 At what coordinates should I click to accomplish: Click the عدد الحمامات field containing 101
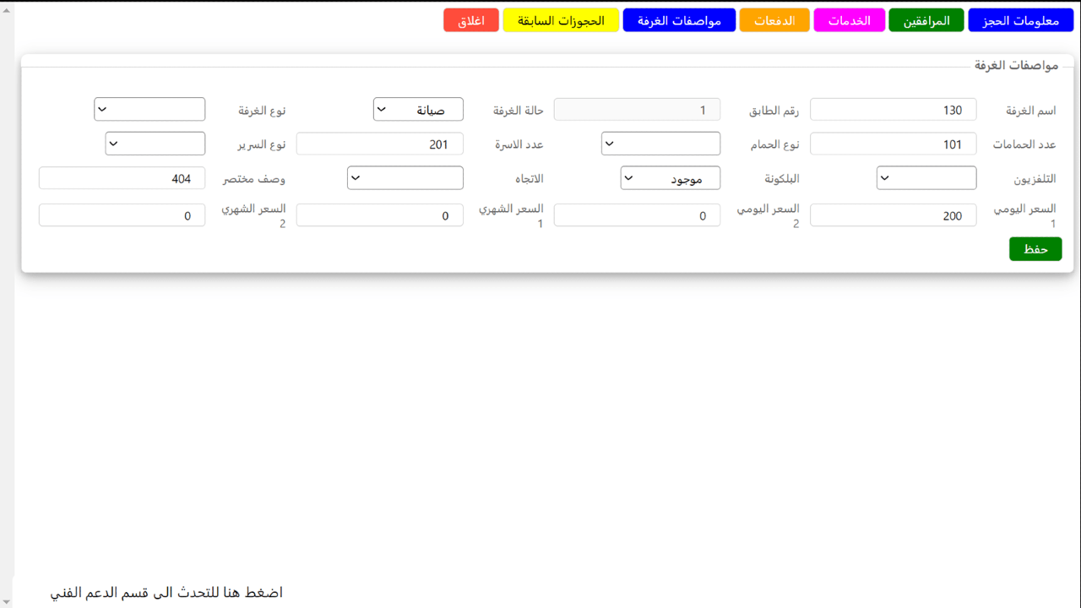point(893,144)
